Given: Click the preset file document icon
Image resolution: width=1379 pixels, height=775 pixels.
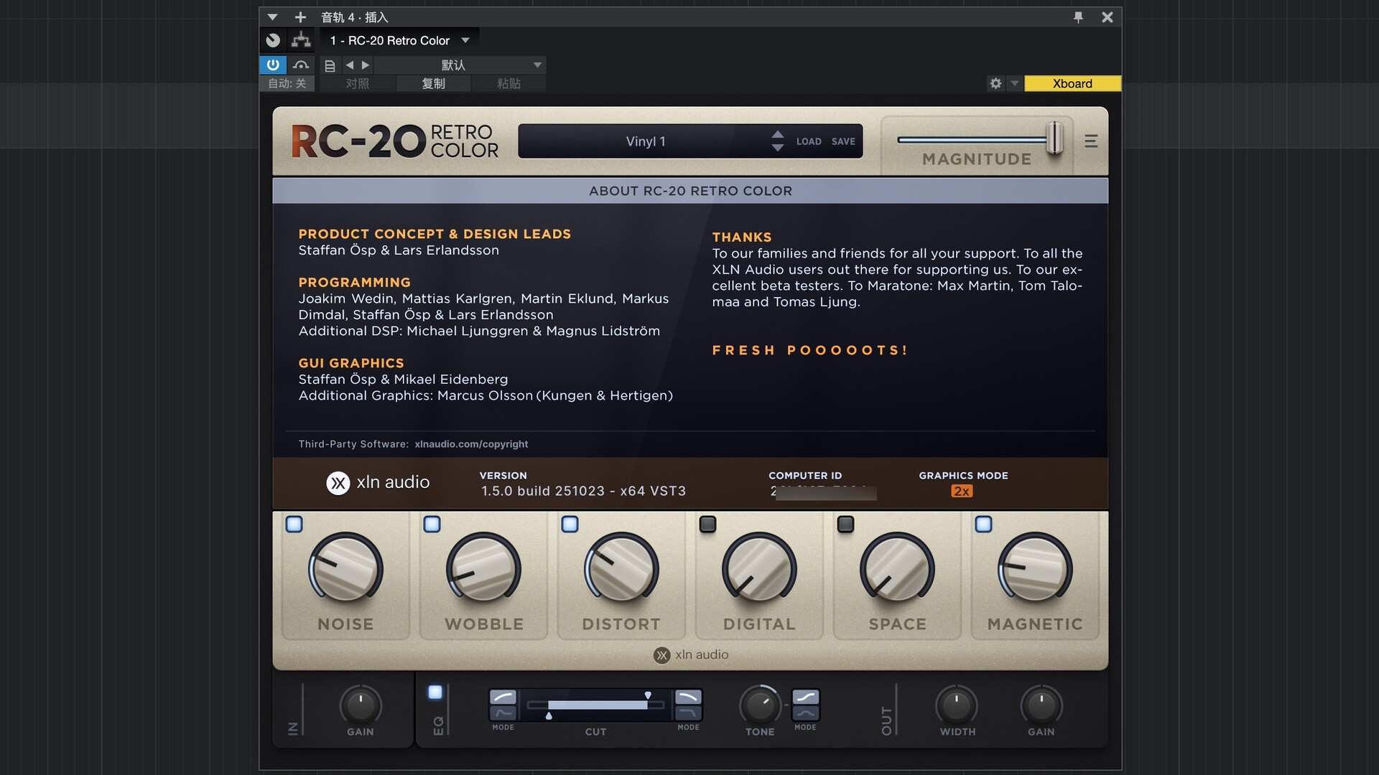Looking at the screenshot, I should click(330, 65).
